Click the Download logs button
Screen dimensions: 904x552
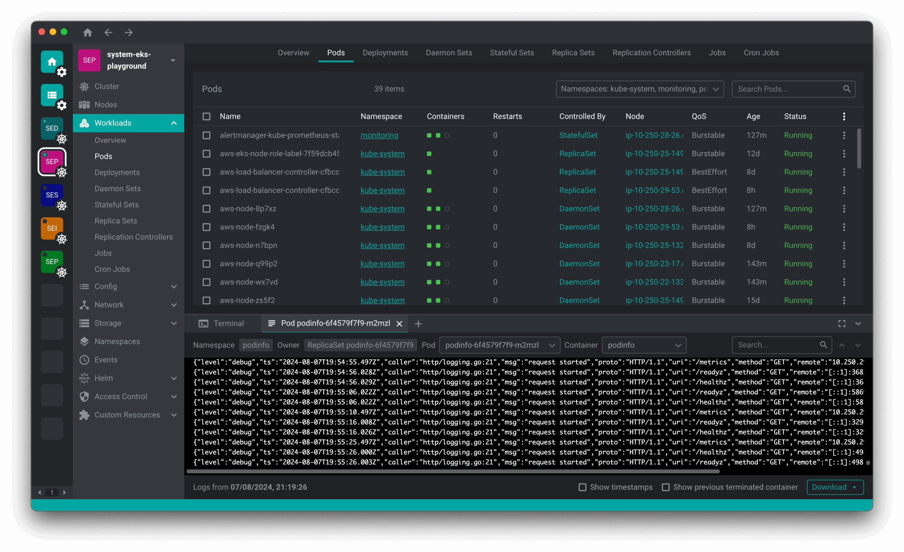click(828, 487)
